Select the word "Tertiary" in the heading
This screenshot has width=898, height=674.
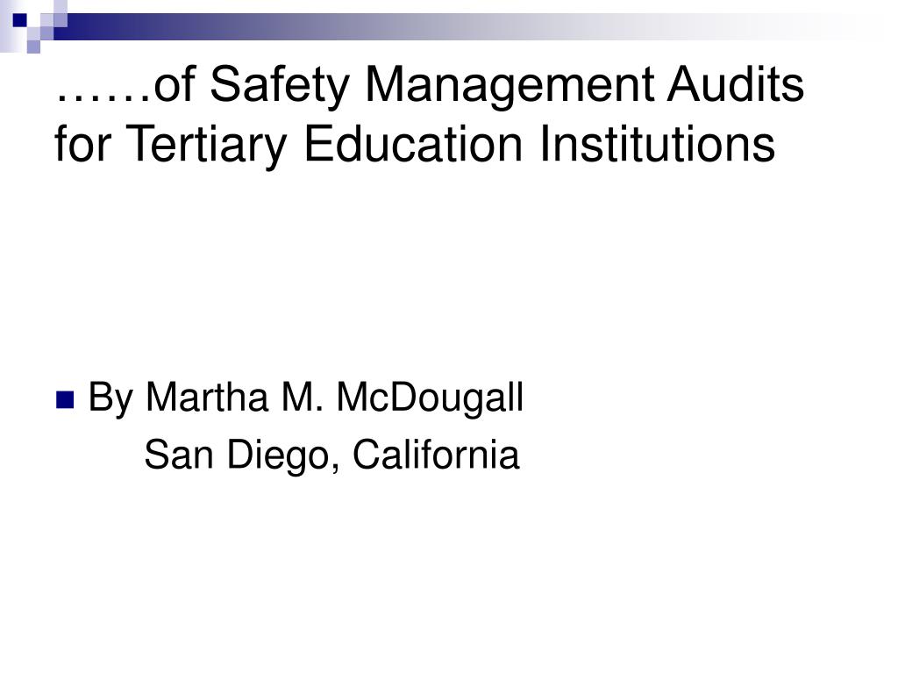tap(205, 145)
